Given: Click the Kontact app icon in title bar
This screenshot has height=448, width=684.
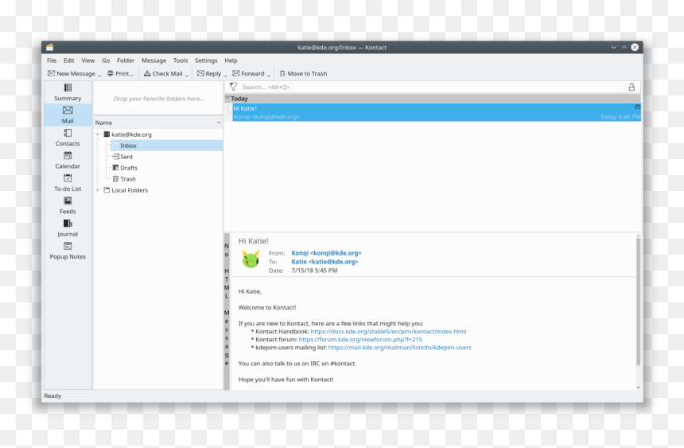Looking at the screenshot, I should (x=50, y=47).
